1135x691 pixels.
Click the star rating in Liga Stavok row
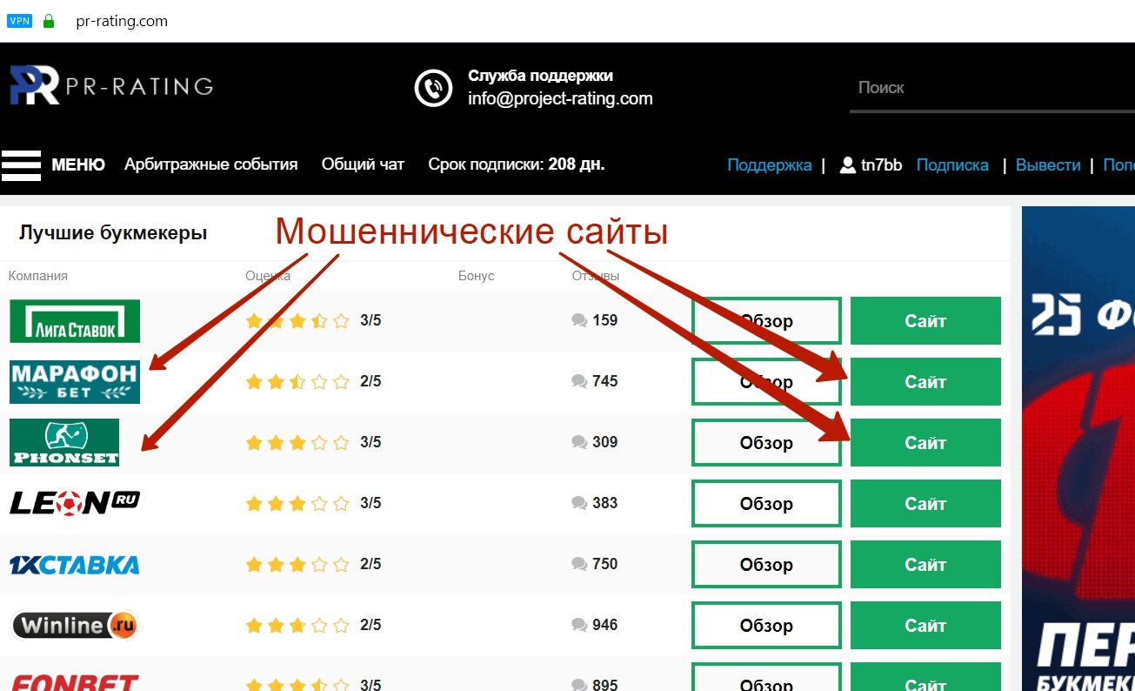point(297,320)
